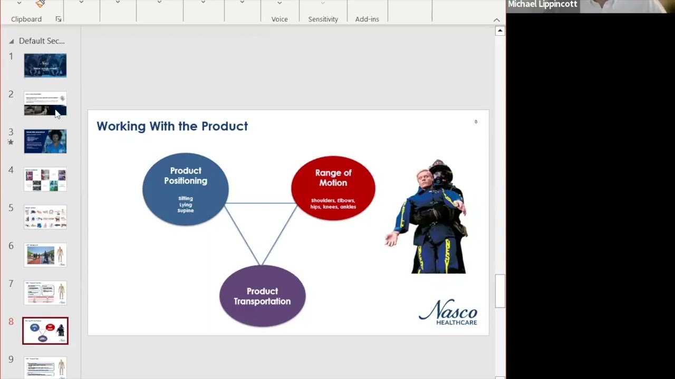This screenshot has height=379, width=675.
Task: Collapse the Default Section triangle
Action: coord(11,41)
